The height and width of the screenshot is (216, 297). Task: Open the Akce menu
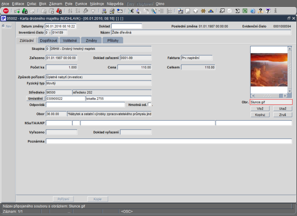click(x=5, y=4)
